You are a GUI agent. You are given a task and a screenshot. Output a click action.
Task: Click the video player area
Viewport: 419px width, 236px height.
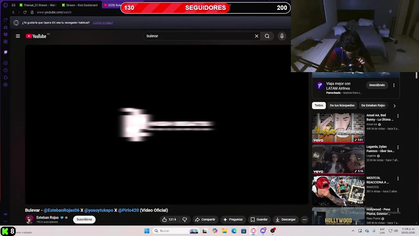click(167, 125)
